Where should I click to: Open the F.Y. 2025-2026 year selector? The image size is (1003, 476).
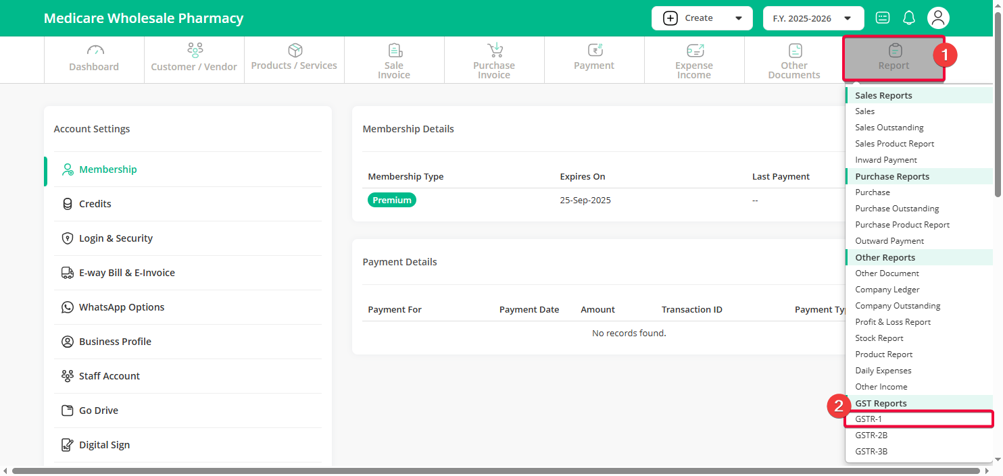[814, 18]
